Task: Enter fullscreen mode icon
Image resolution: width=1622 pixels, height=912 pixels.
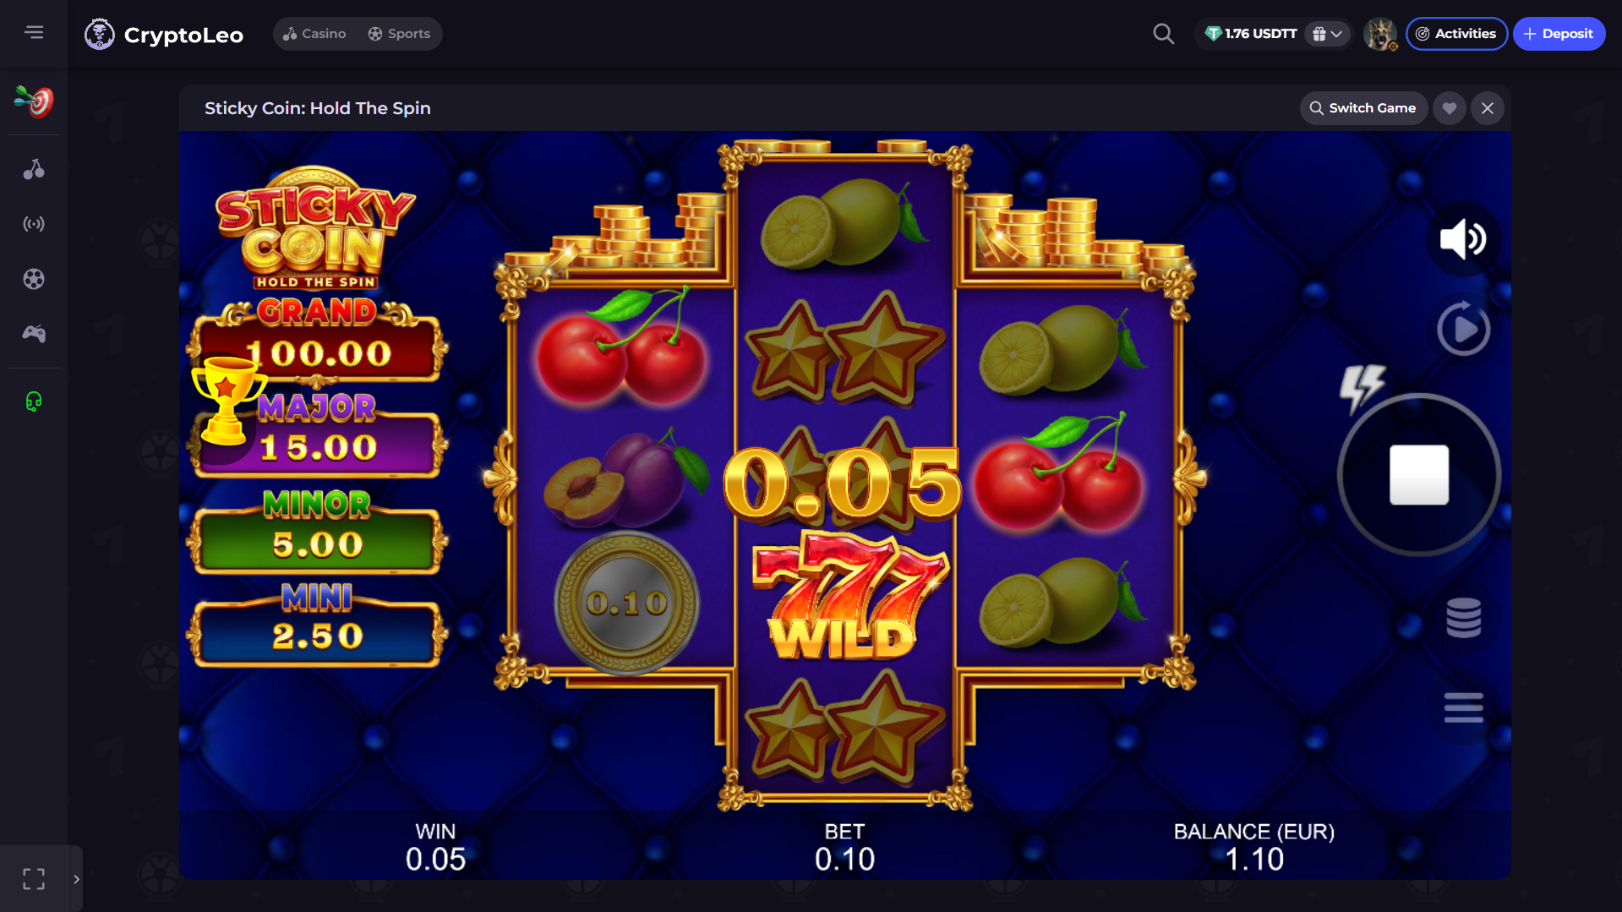Action: coord(34,879)
